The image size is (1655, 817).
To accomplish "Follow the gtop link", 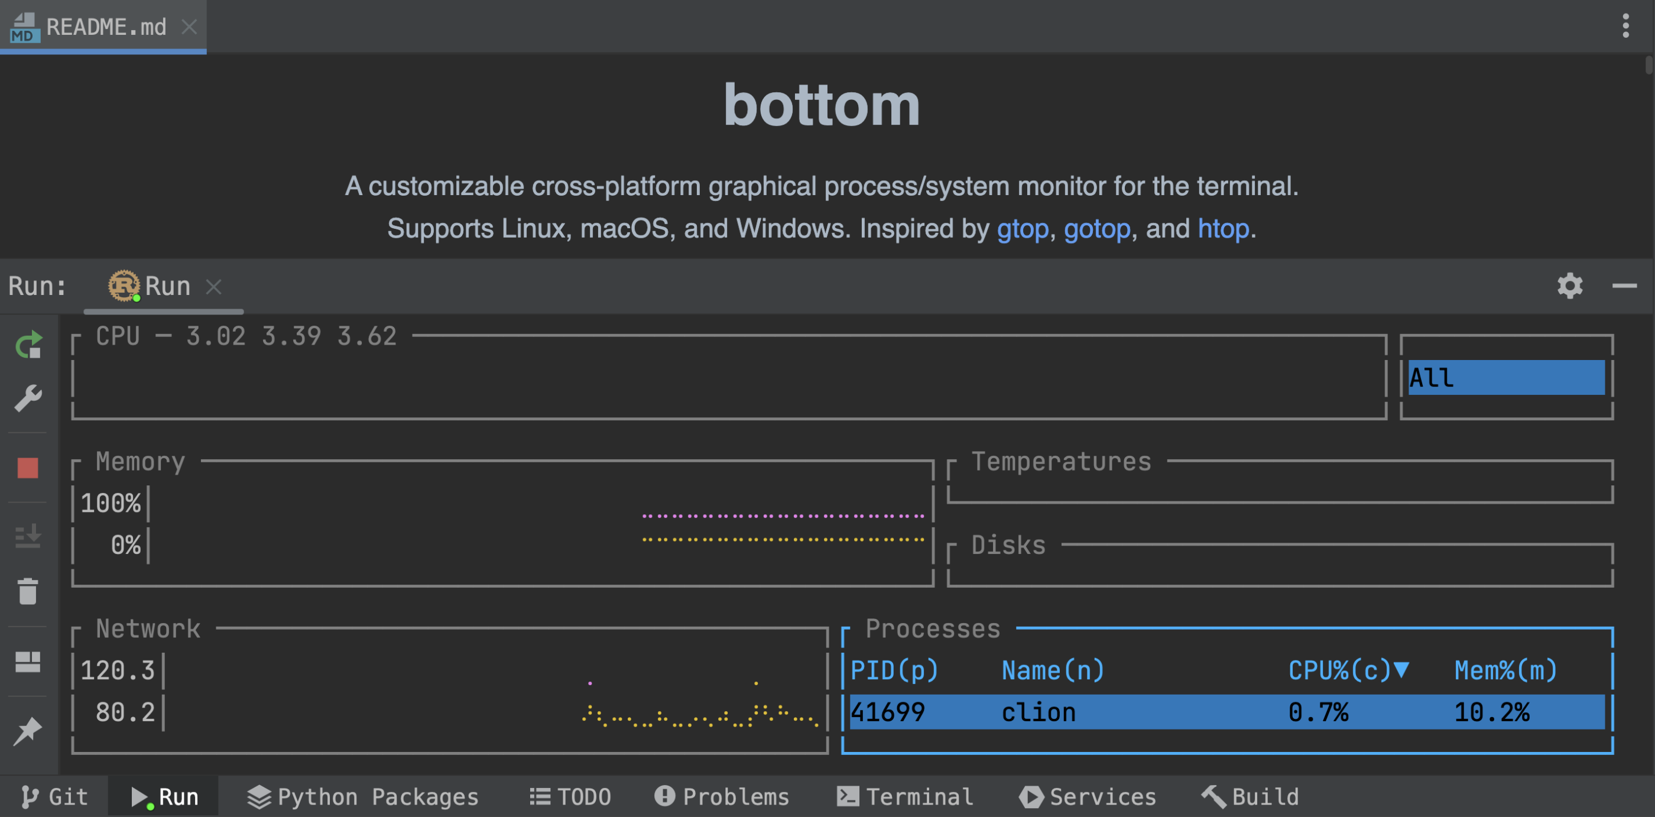I will [x=1023, y=229].
